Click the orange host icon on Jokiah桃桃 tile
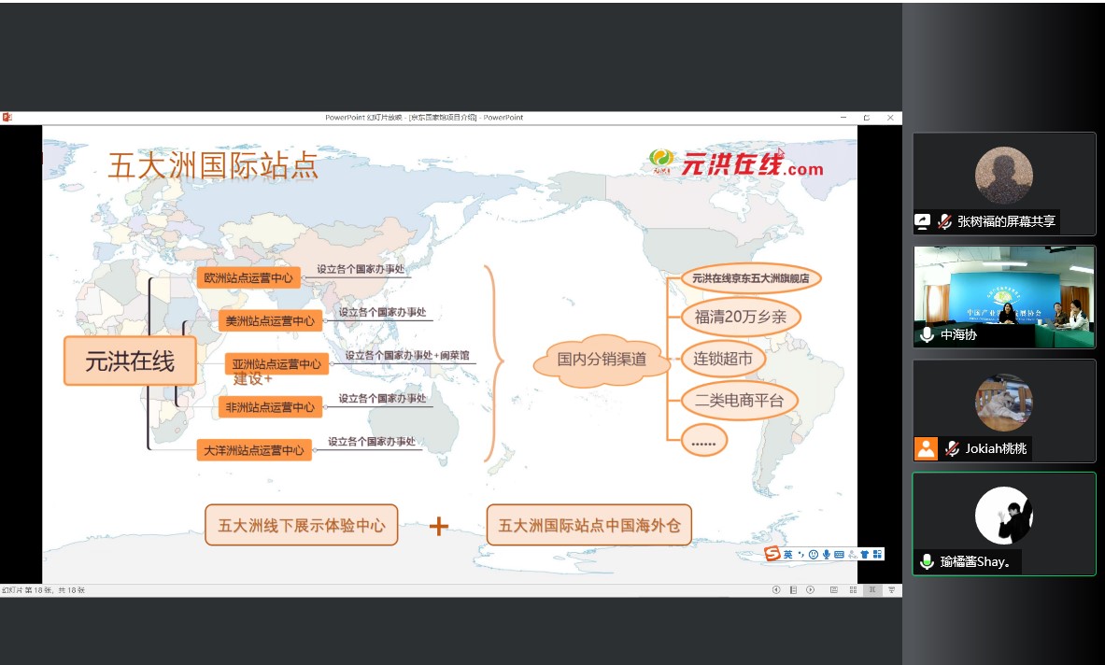The image size is (1105, 665). [926, 448]
